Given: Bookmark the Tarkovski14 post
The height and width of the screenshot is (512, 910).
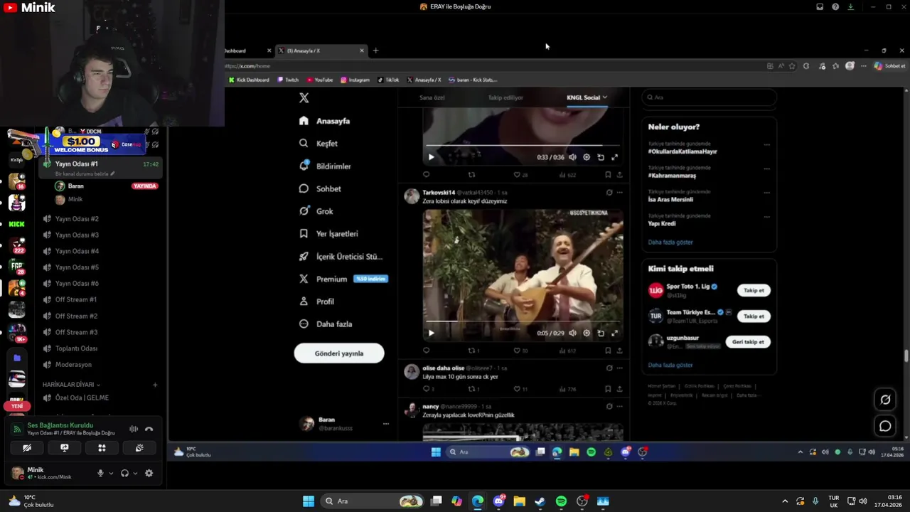Looking at the screenshot, I should [608, 351].
